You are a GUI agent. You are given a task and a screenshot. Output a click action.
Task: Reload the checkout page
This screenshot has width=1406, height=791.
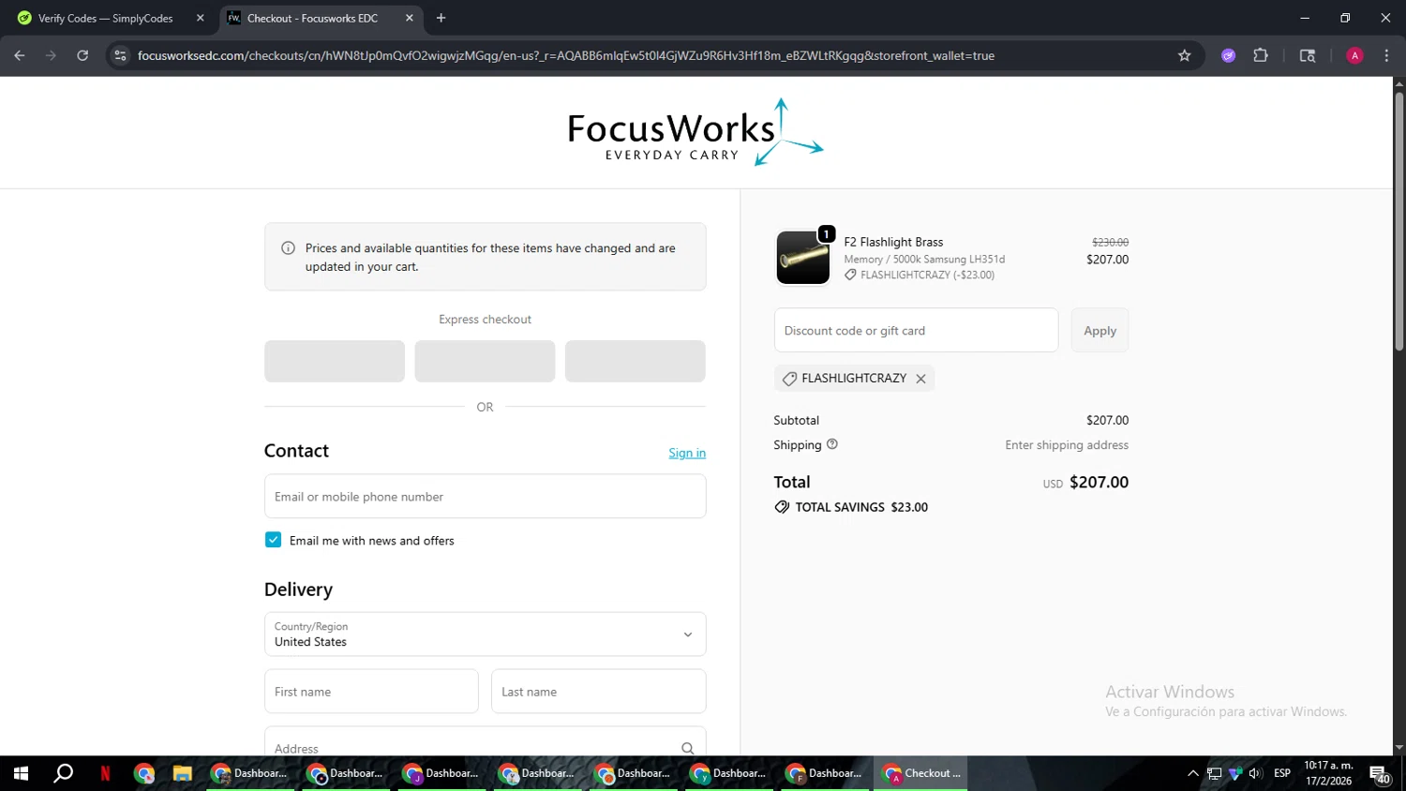(82, 55)
